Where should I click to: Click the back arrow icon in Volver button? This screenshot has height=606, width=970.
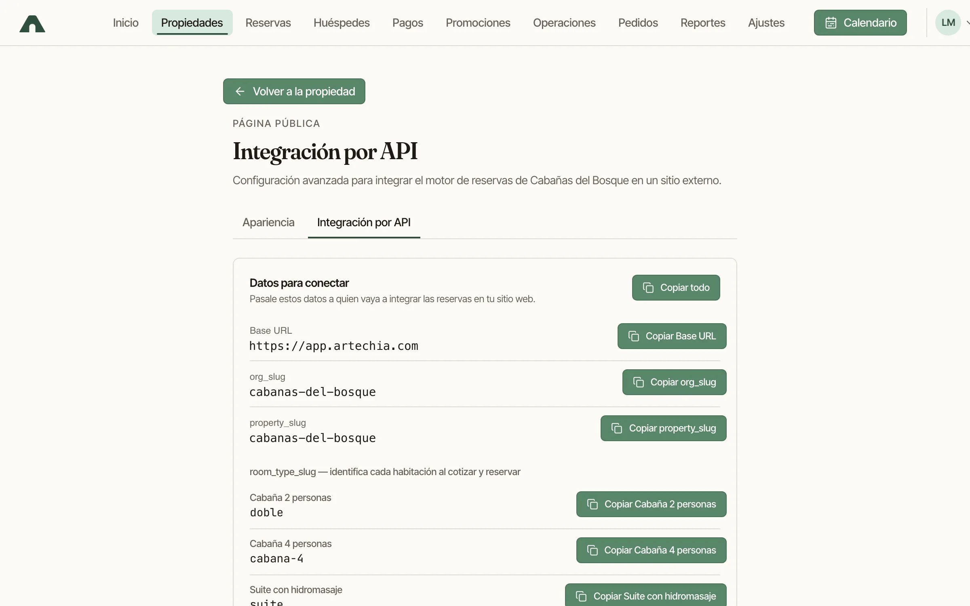(240, 91)
